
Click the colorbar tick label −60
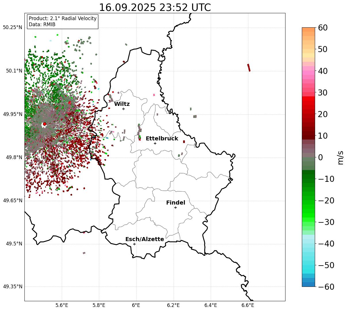coord(326,287)
